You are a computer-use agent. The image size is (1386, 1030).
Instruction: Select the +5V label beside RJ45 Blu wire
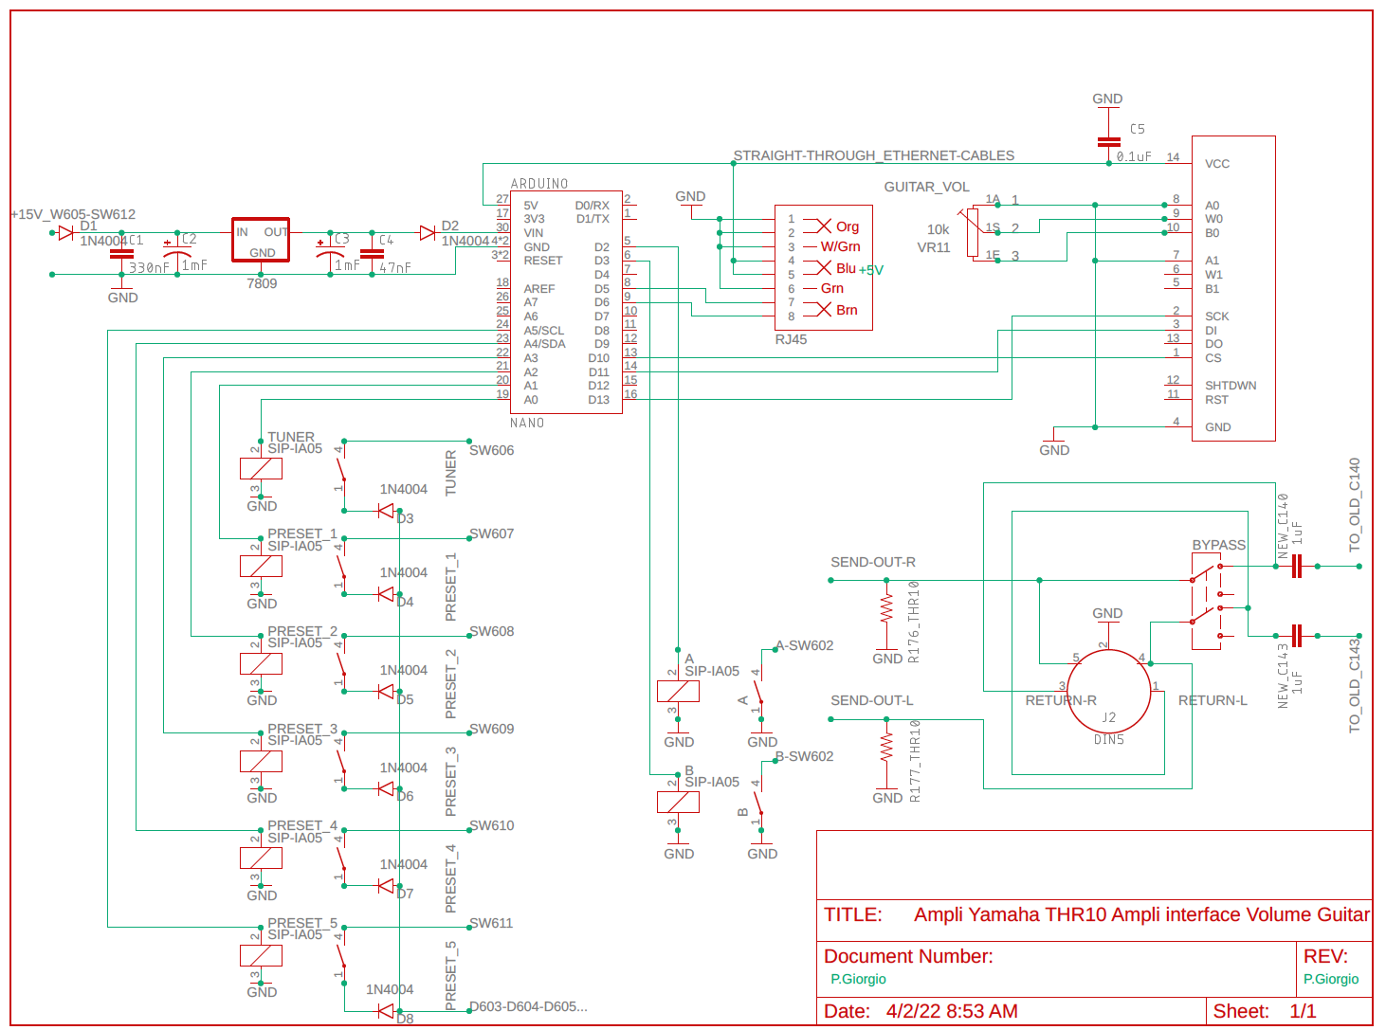click(x=871, y=270)
